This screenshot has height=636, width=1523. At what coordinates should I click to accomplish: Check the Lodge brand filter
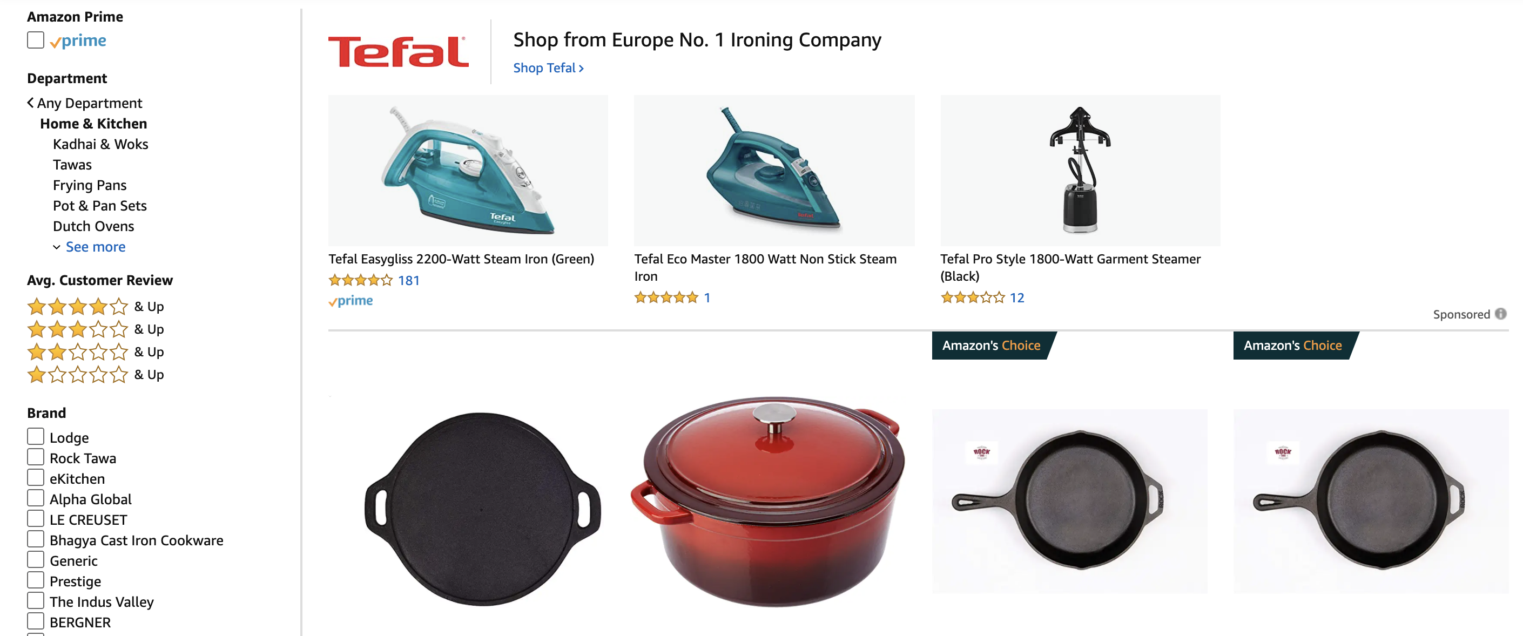pos(36,437)
